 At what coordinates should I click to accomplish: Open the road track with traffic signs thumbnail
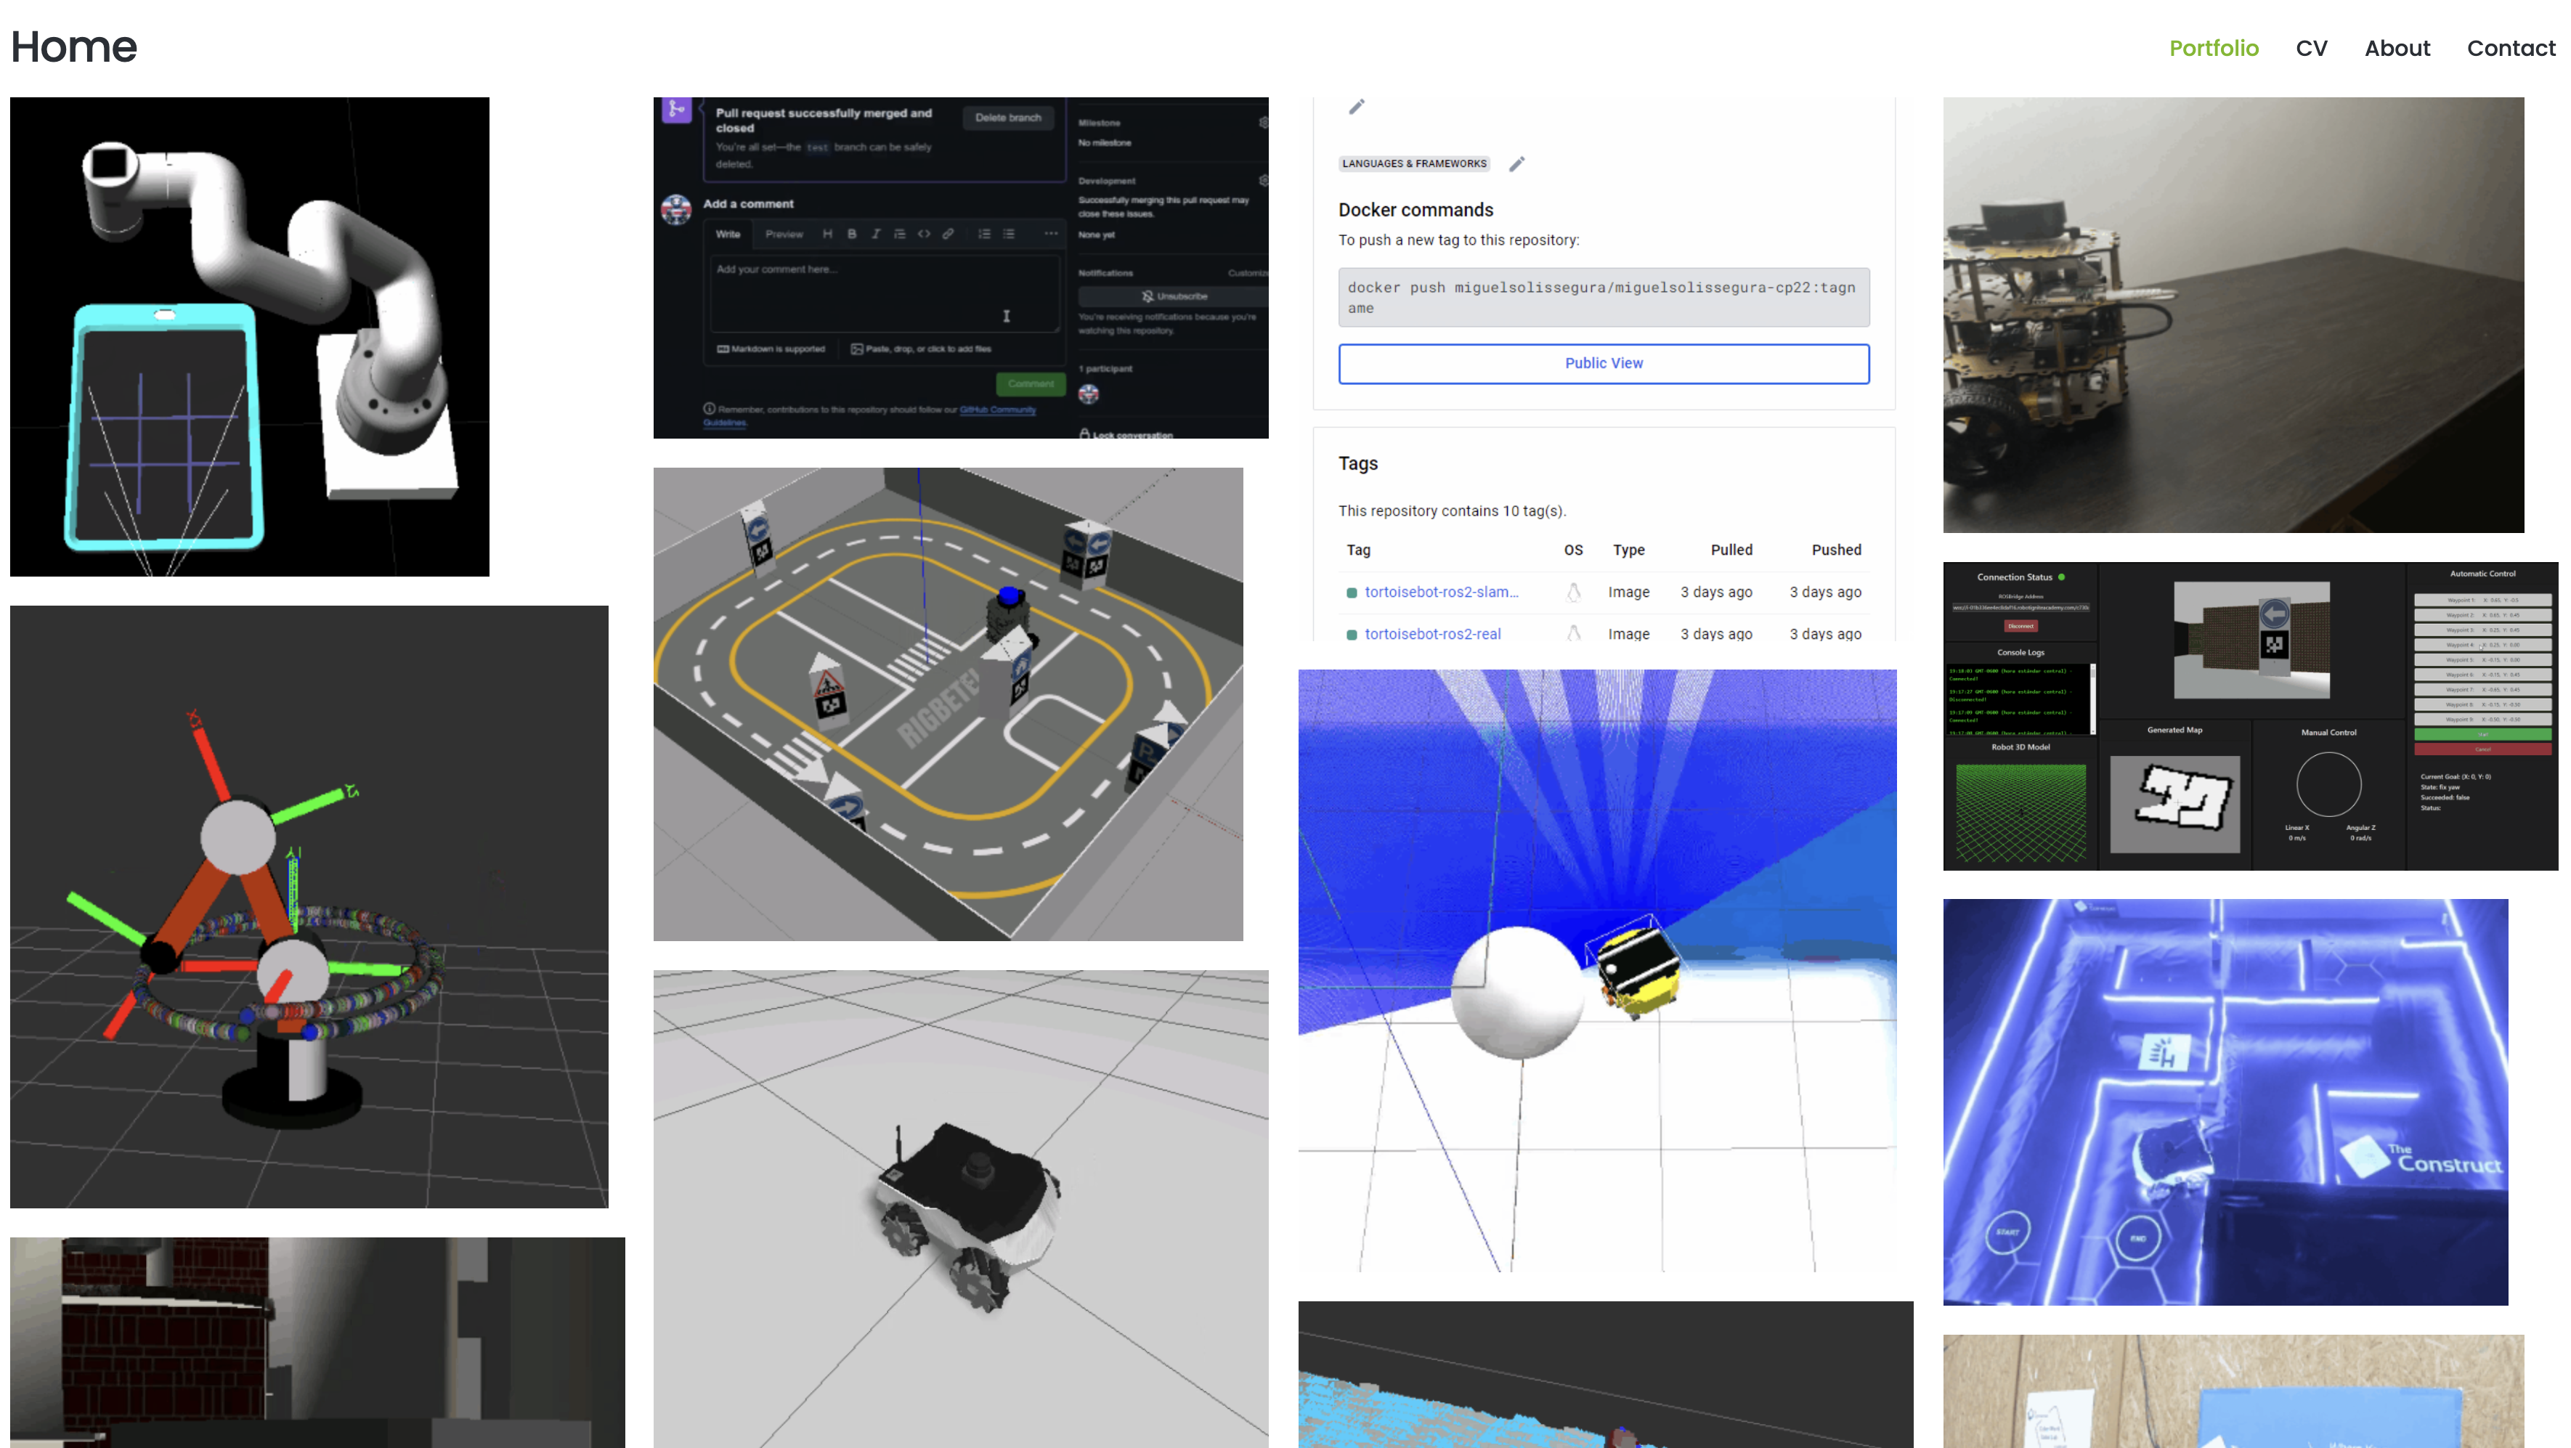coord(947,704)
